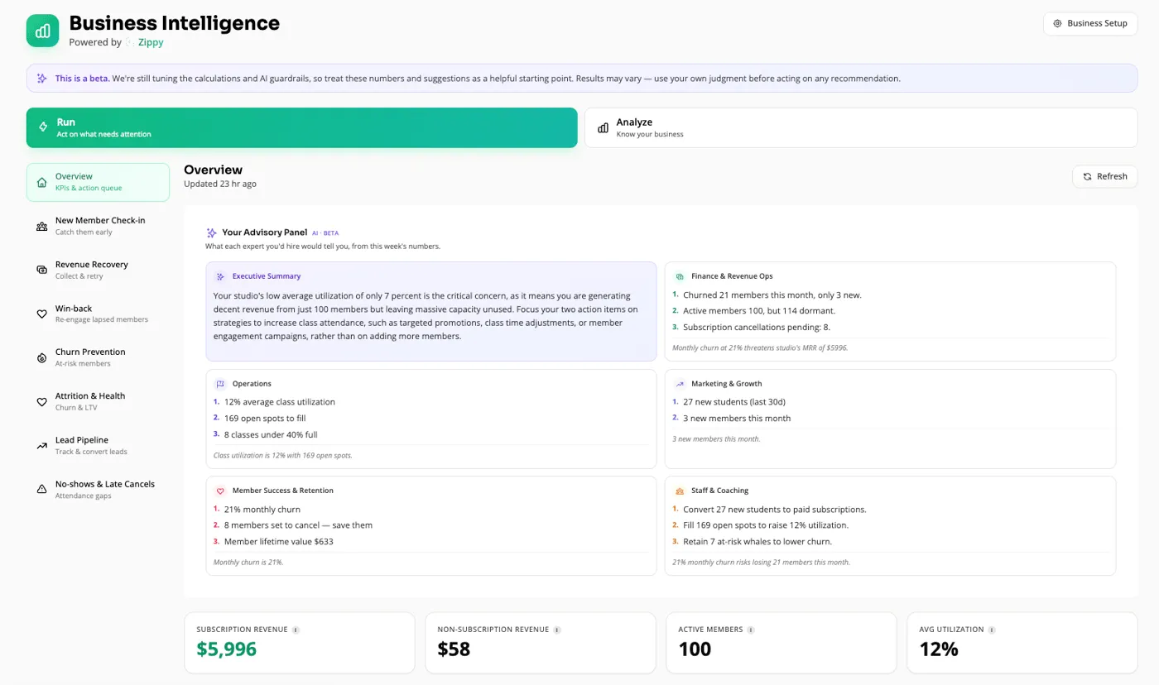Click the 'AI · BETA' badge
Viewport: 1159px width, 685px height.
325,233
